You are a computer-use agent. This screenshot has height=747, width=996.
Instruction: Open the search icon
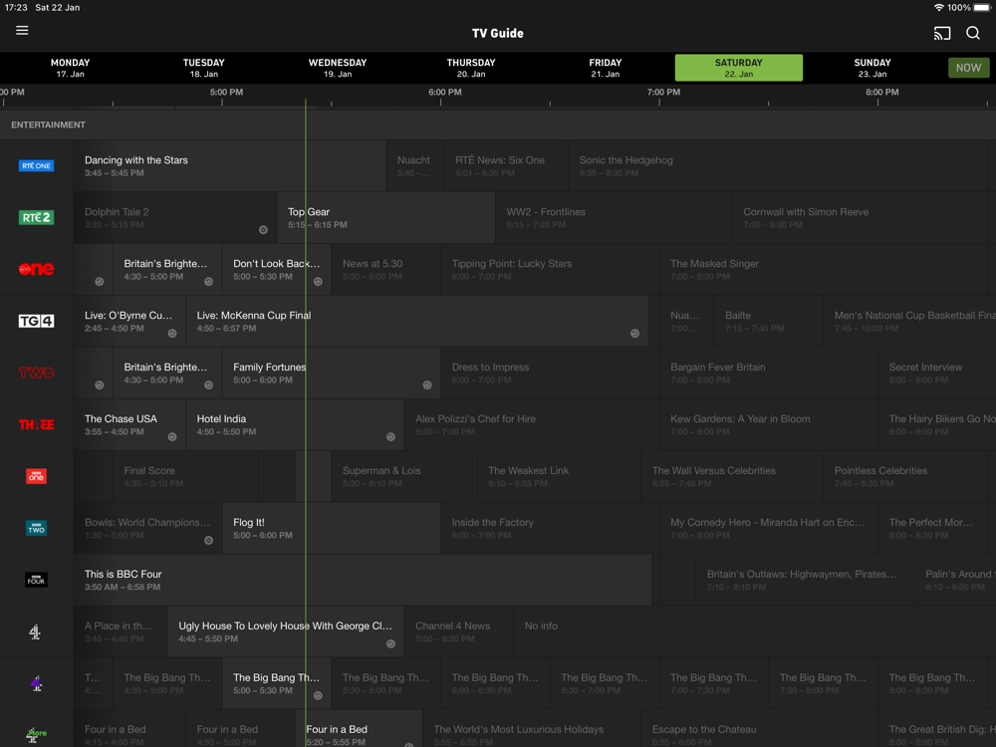(x=972, y=33)
